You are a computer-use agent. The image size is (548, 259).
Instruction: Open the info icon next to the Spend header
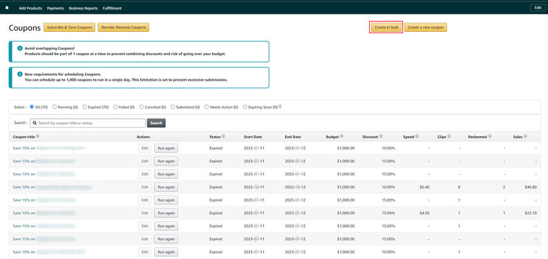click(x=417, y=137)
